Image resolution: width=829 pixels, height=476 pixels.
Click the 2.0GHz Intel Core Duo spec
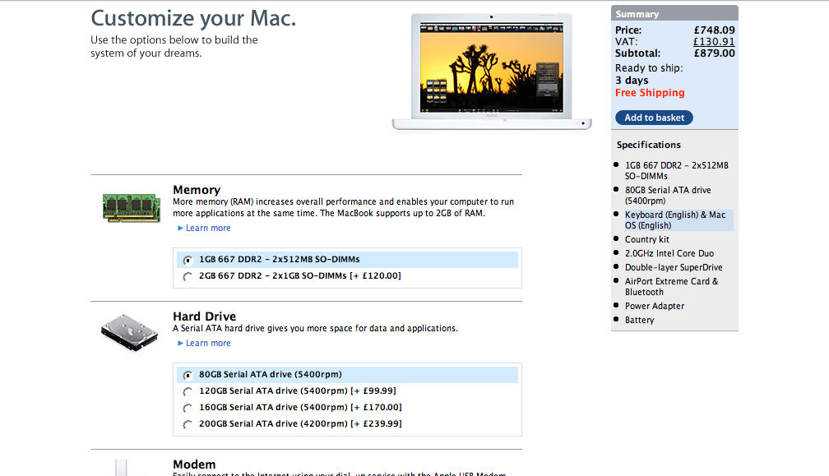(669, 253)
